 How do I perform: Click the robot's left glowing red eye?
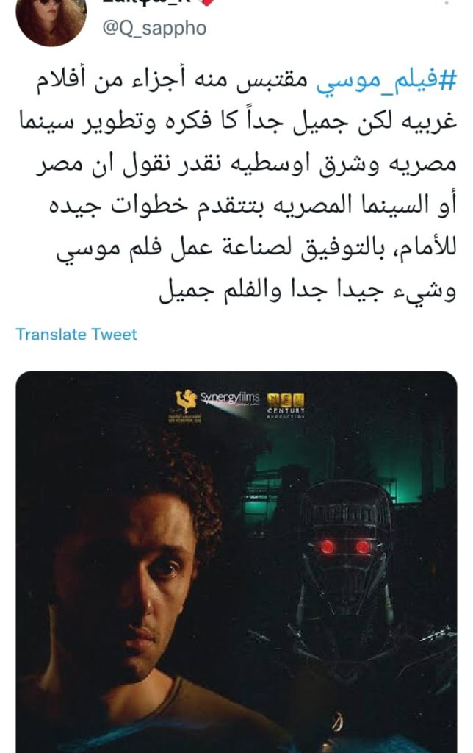[x=328, y=546]
